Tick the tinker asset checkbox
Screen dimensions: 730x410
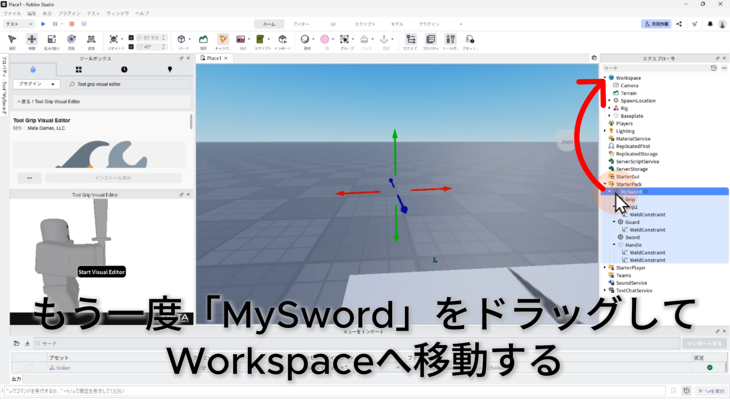30,367
